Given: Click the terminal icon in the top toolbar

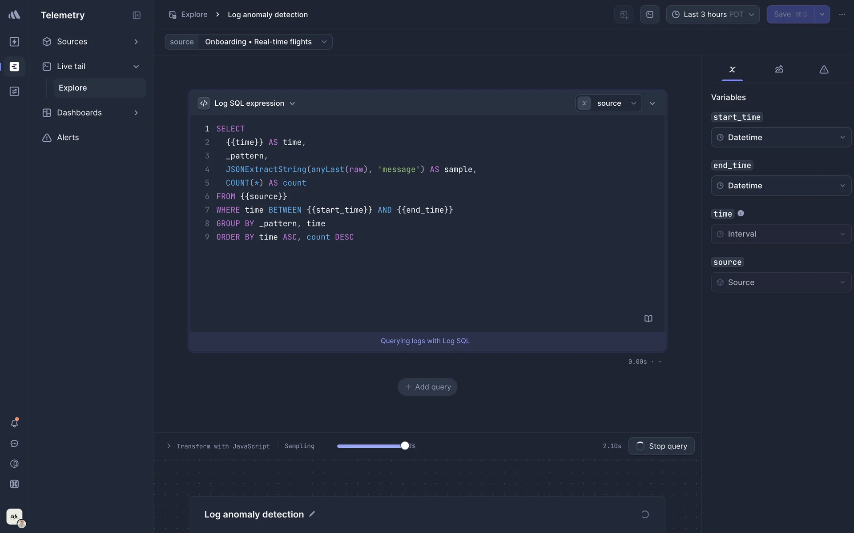Looking at the screenshot, I should click(649, 14).
